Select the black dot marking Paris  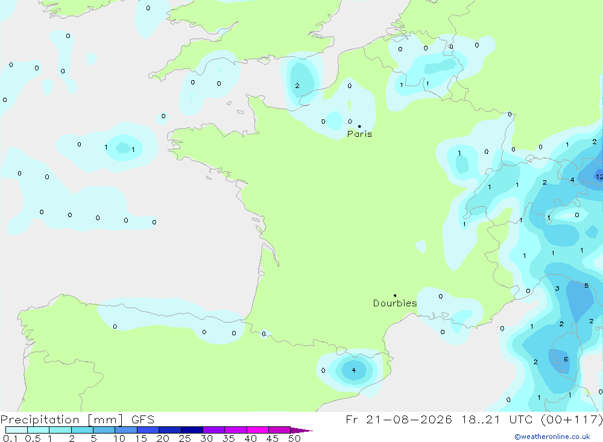359,126
